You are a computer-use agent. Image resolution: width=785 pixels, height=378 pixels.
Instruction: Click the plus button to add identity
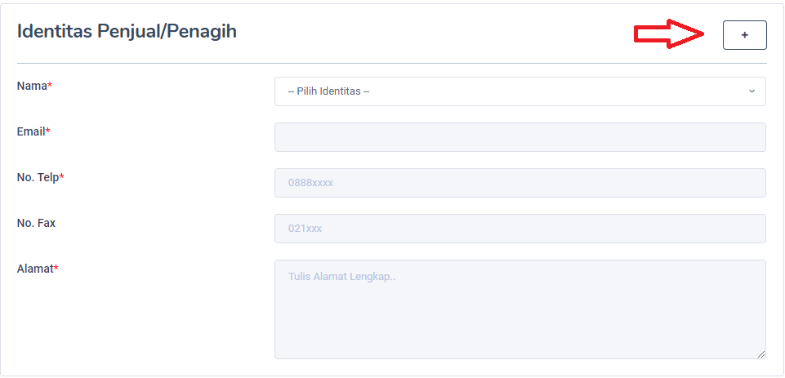click(x=744, y=35)
